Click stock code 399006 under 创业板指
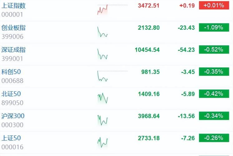This screenshot has height=156, width=233. pyautogui.click(x=12, y=37)
